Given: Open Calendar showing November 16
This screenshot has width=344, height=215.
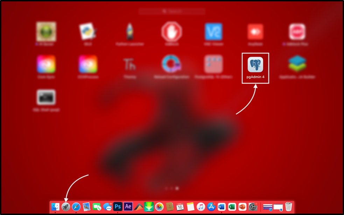Looking at the screenshot, I should (x=179, y=206).
